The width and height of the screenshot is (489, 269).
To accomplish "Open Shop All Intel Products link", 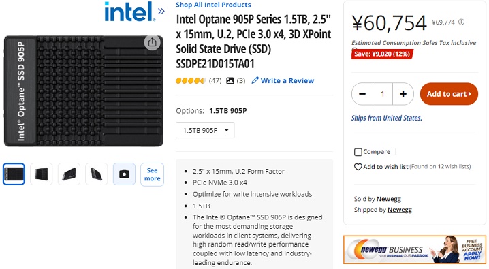I will click(213, 5).
